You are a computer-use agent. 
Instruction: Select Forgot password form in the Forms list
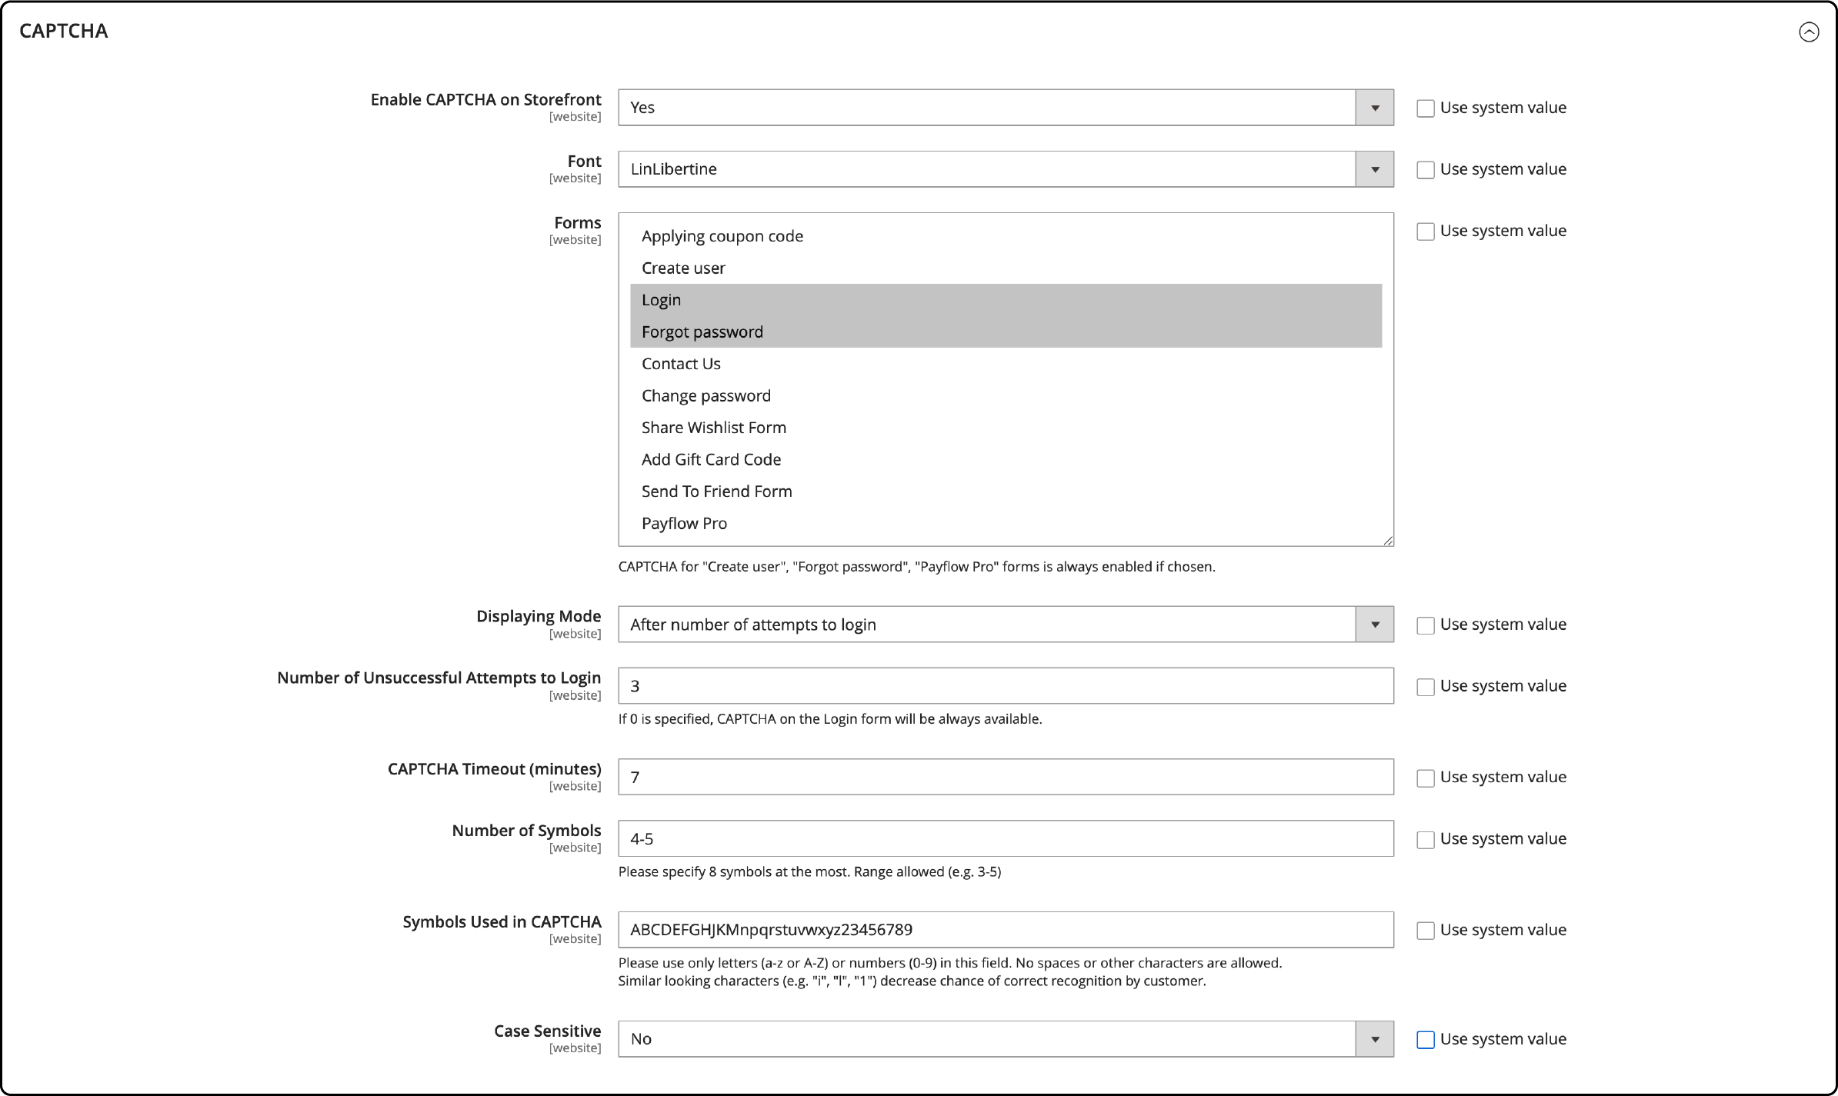702,331
